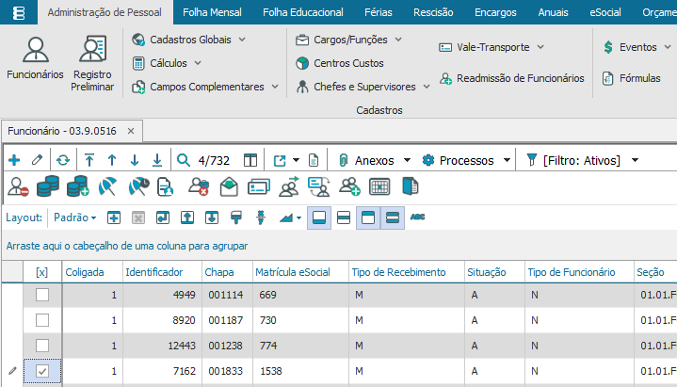The width and height of the screenshot is (677, 387).
Task: Click the magnifier search icon
Action: (183, 160)
